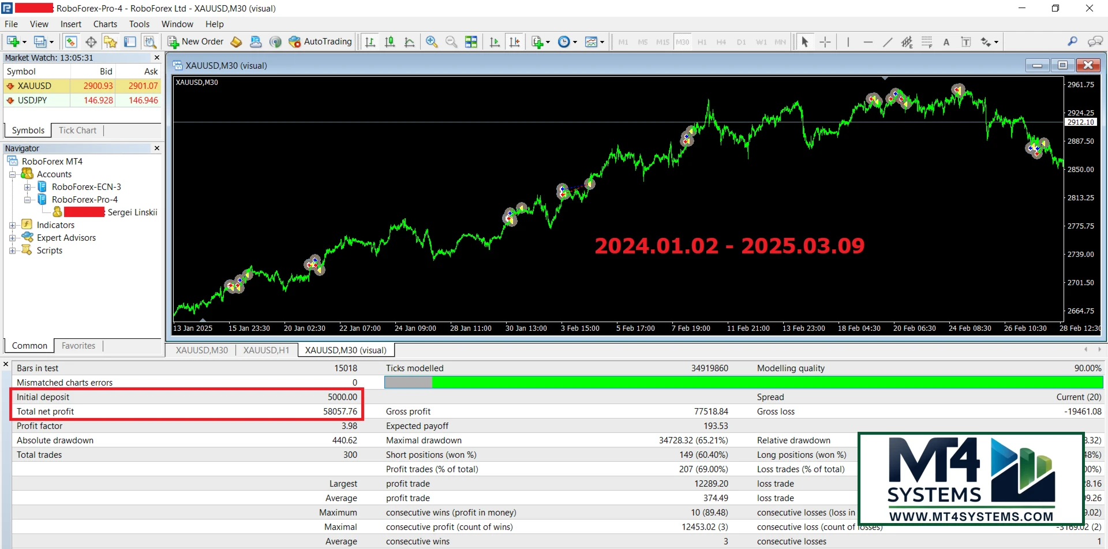The width and height of the screenshot is (1108, 549).
Task: Collapse the RoboForex-Pro-4 account node
Action: 27,200
